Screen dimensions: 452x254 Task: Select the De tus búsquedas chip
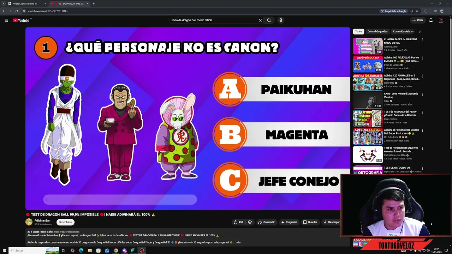pyautogui.click(x=377, y=31)
